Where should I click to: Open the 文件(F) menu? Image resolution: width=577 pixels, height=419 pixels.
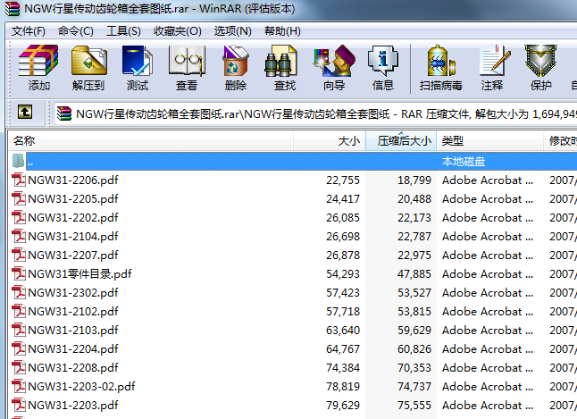click(x=29, y=30)
